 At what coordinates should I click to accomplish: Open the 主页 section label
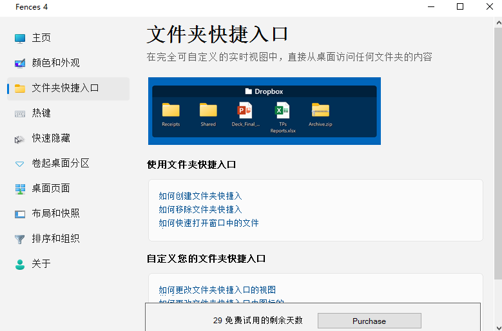pyautogui.click(x=41, y=38)
